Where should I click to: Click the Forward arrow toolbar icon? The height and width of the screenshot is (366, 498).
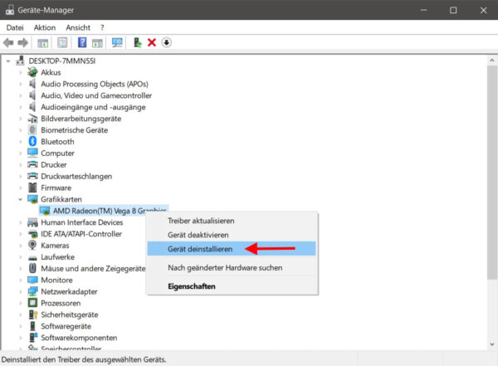click(x=22, y=42)
